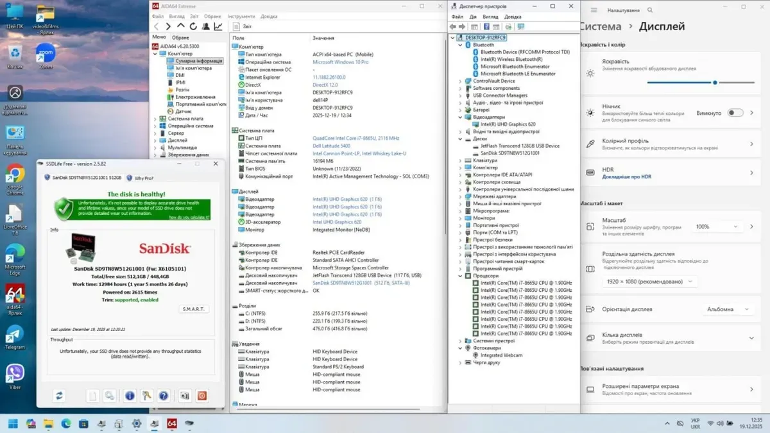Click the blue info icon in SSDLife
This screenshot has height=433, width=770.
130,396
